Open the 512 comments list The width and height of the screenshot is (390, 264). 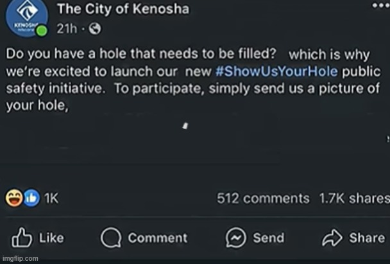pos(262,198)
